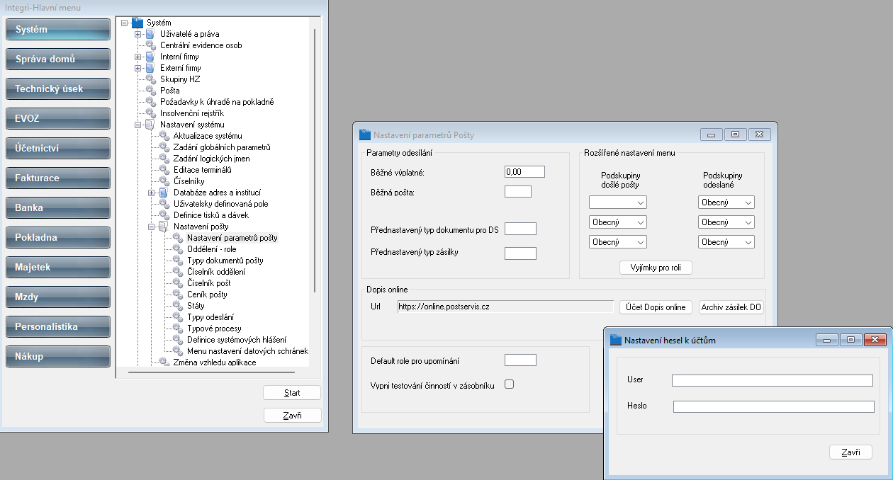893x480 pixels.
Task: Open the Účetnictví menu section
Action: pos(57,149)
